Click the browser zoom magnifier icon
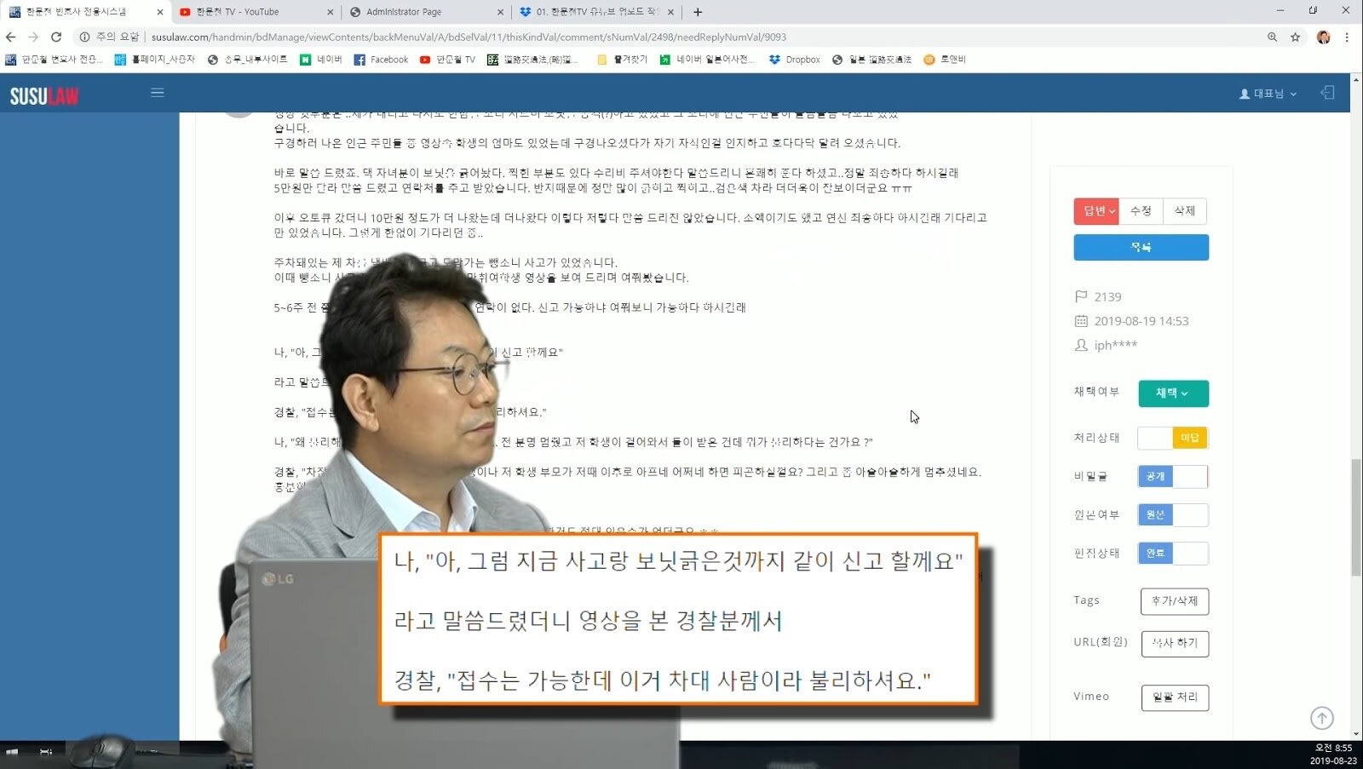1363x769 pixels. 1272,37
